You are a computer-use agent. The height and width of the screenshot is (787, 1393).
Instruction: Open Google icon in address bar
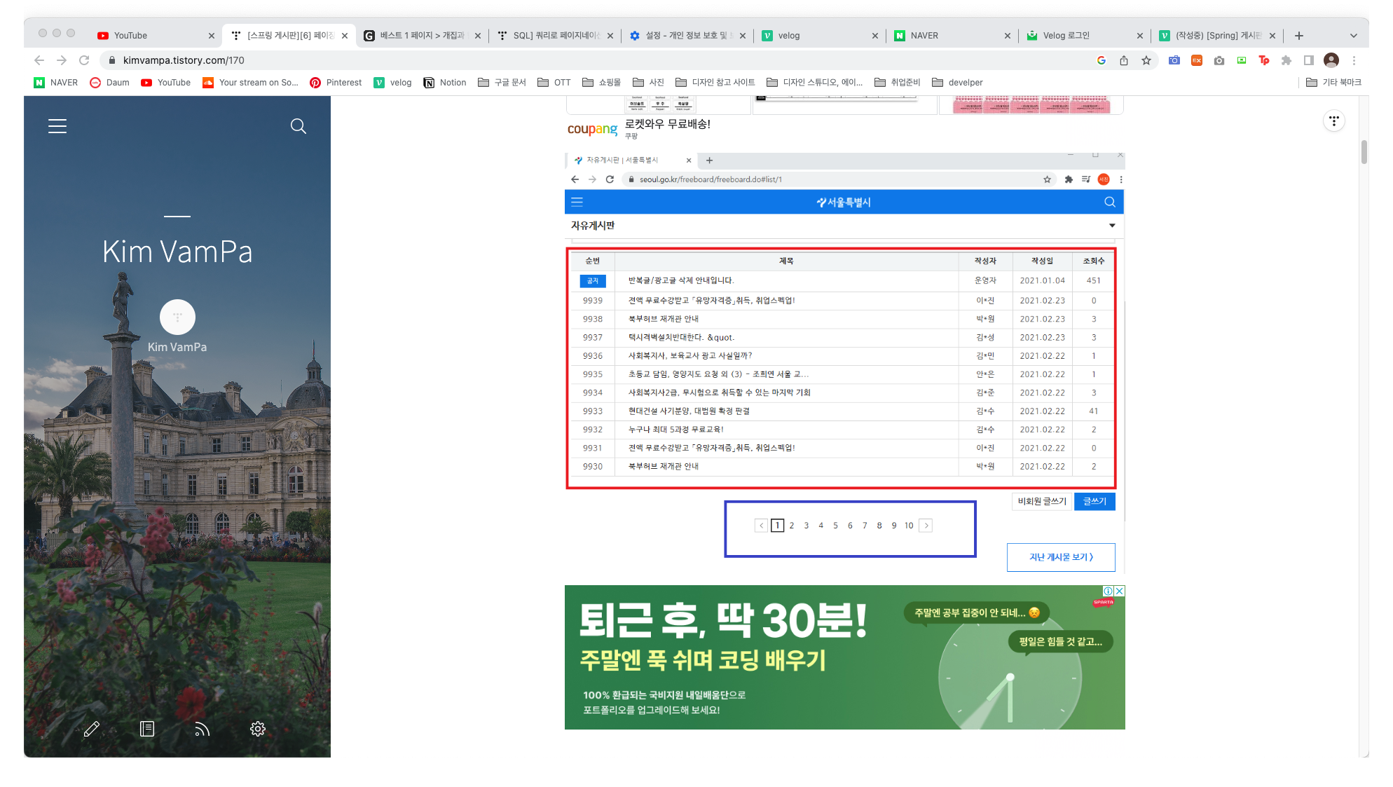pyautogui.click(x=1102, y=60)
